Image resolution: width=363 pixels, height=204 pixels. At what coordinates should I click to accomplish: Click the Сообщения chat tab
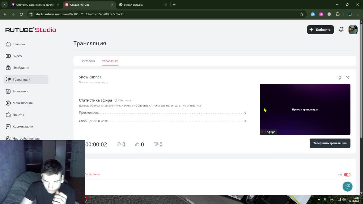pos(92,174)
